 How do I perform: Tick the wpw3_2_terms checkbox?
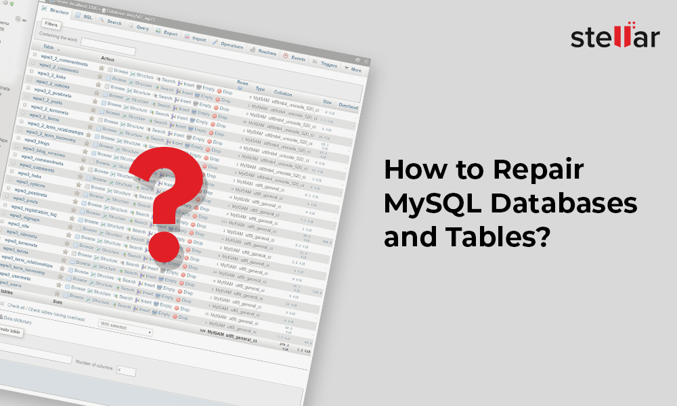pos(23,112)
